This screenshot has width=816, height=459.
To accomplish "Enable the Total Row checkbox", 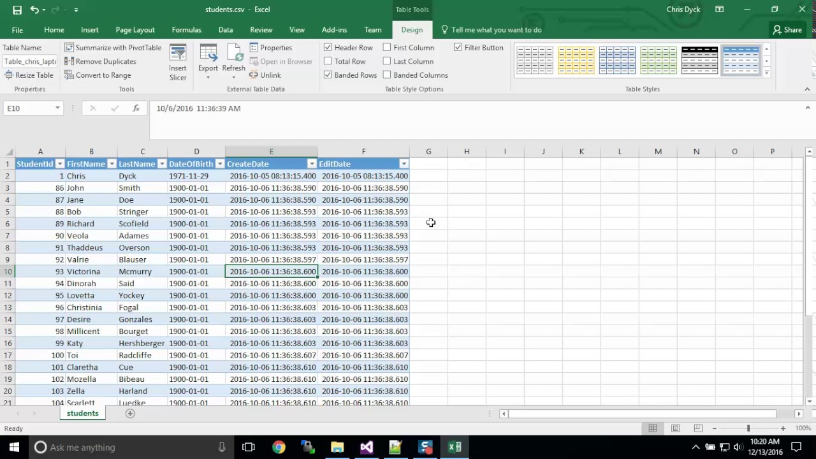I will click(x=328, y=61).
